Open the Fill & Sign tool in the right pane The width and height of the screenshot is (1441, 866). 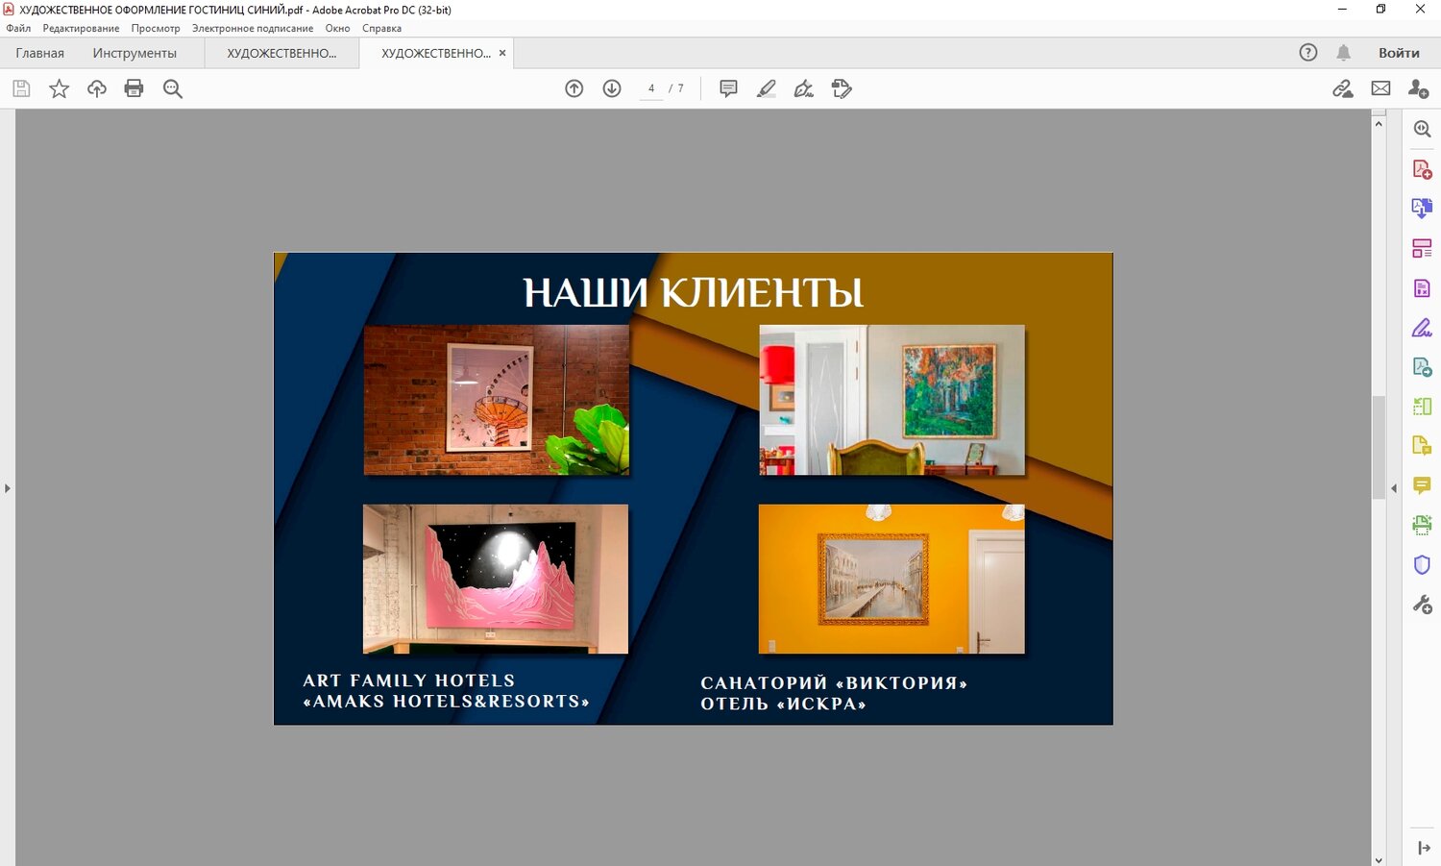[x=1422, y=328]
